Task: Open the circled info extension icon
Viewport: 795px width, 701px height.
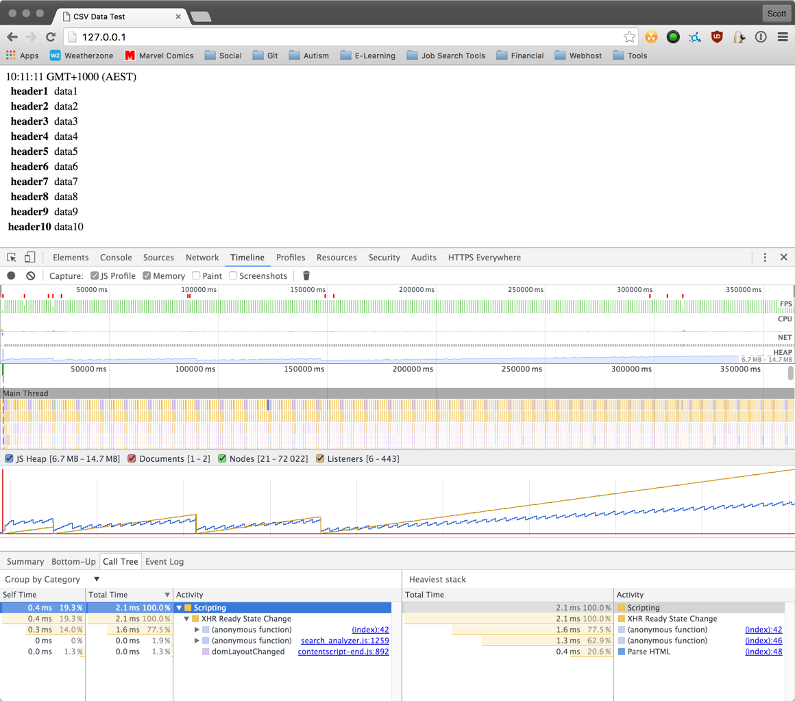Action: pos(761,37)
